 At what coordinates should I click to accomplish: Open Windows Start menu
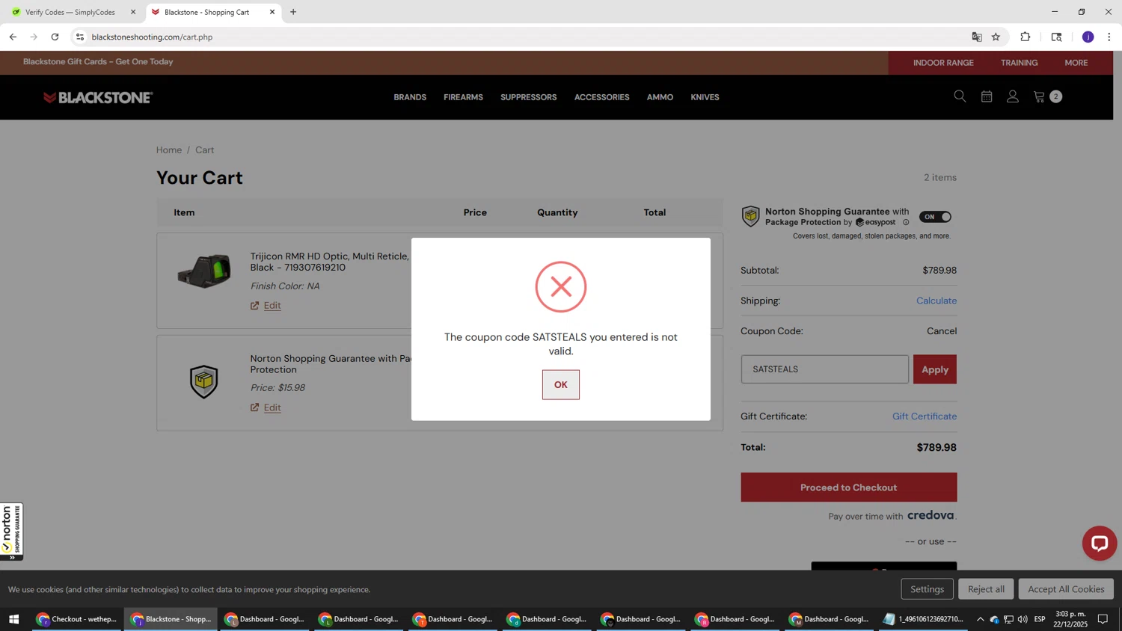pyautogui.click(x=13, y=619)
